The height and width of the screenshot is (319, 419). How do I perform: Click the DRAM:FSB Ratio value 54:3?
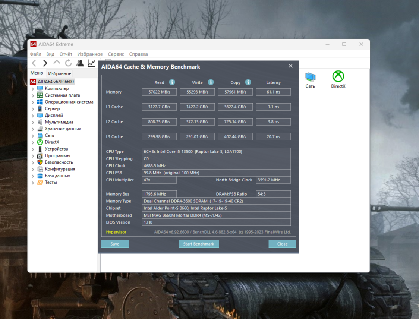point(273,194)
